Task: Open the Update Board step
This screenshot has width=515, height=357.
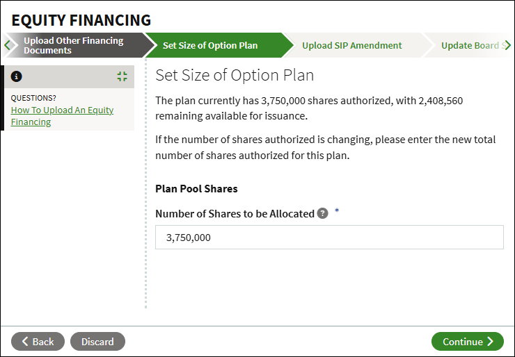Action: click(x=470, y=45)
